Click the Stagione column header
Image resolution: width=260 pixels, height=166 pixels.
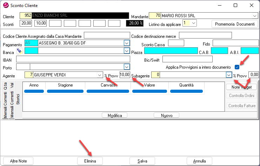65,85
